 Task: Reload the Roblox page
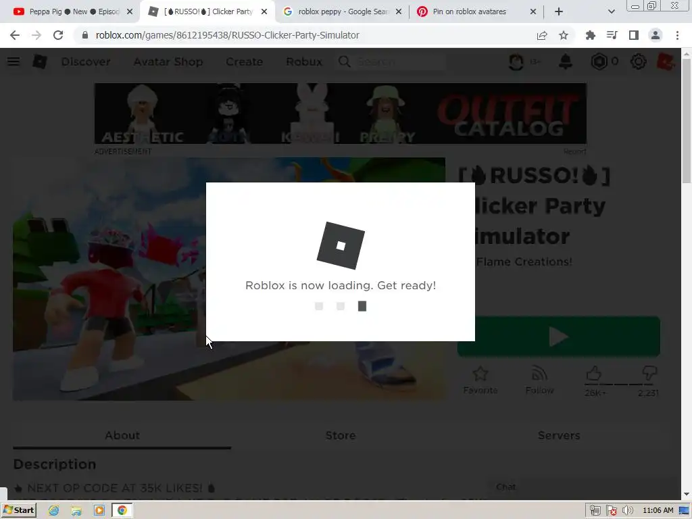pos(58,35)
